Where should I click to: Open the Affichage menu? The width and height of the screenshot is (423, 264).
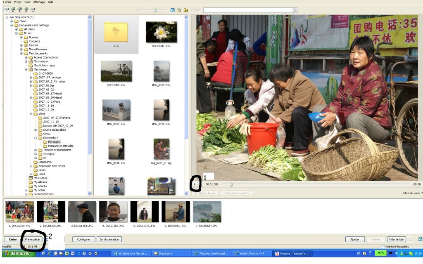click(x=39, y=2)
